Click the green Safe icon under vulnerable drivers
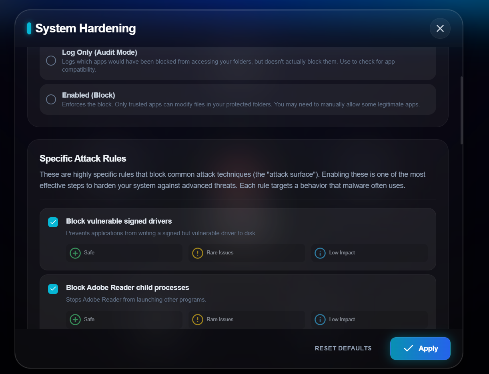The image size is (489, 374). tap(75, 253)
